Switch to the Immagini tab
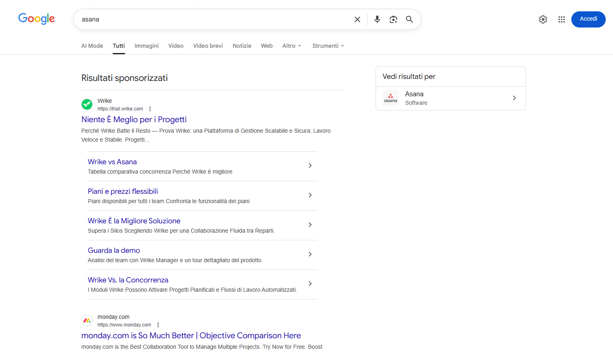This screenshot has width=613, height=352. (146, 46)
